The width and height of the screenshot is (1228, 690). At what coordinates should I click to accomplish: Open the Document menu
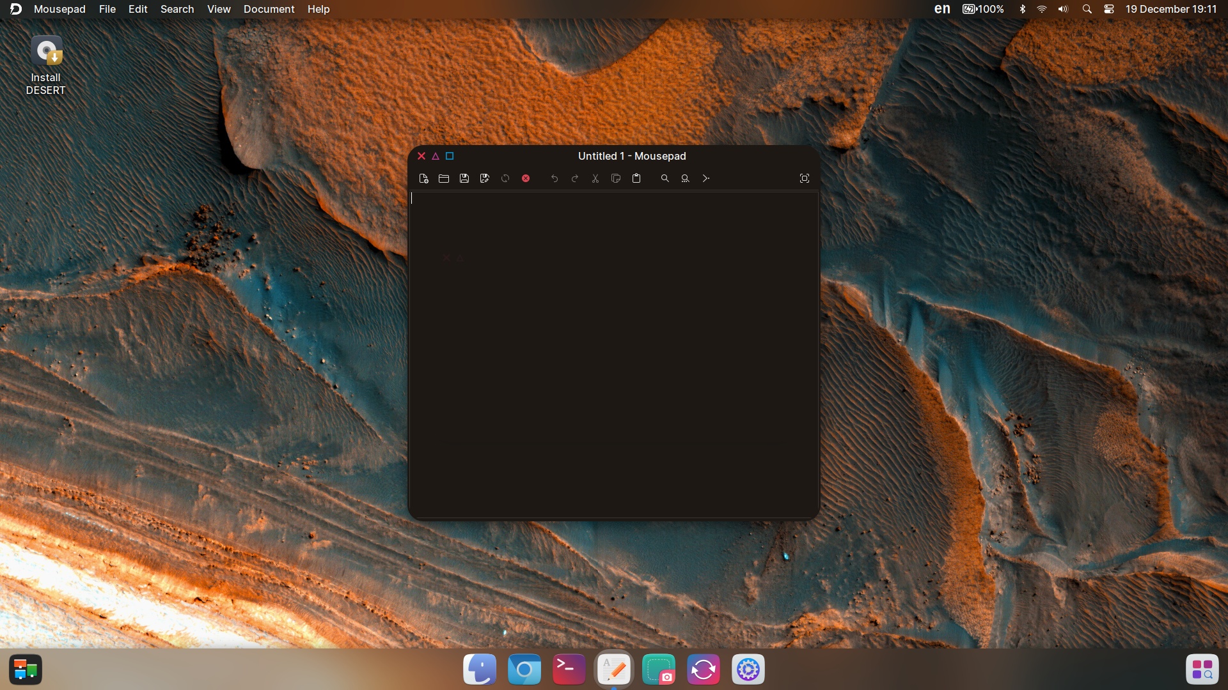(x=269, y=9)
